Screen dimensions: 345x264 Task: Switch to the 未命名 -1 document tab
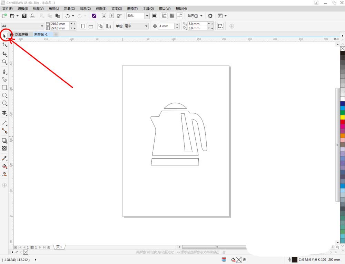[41, 34]
